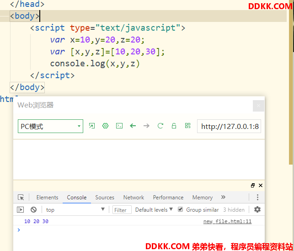
Task: Go back with green left arrow
Action: point(133,126)
